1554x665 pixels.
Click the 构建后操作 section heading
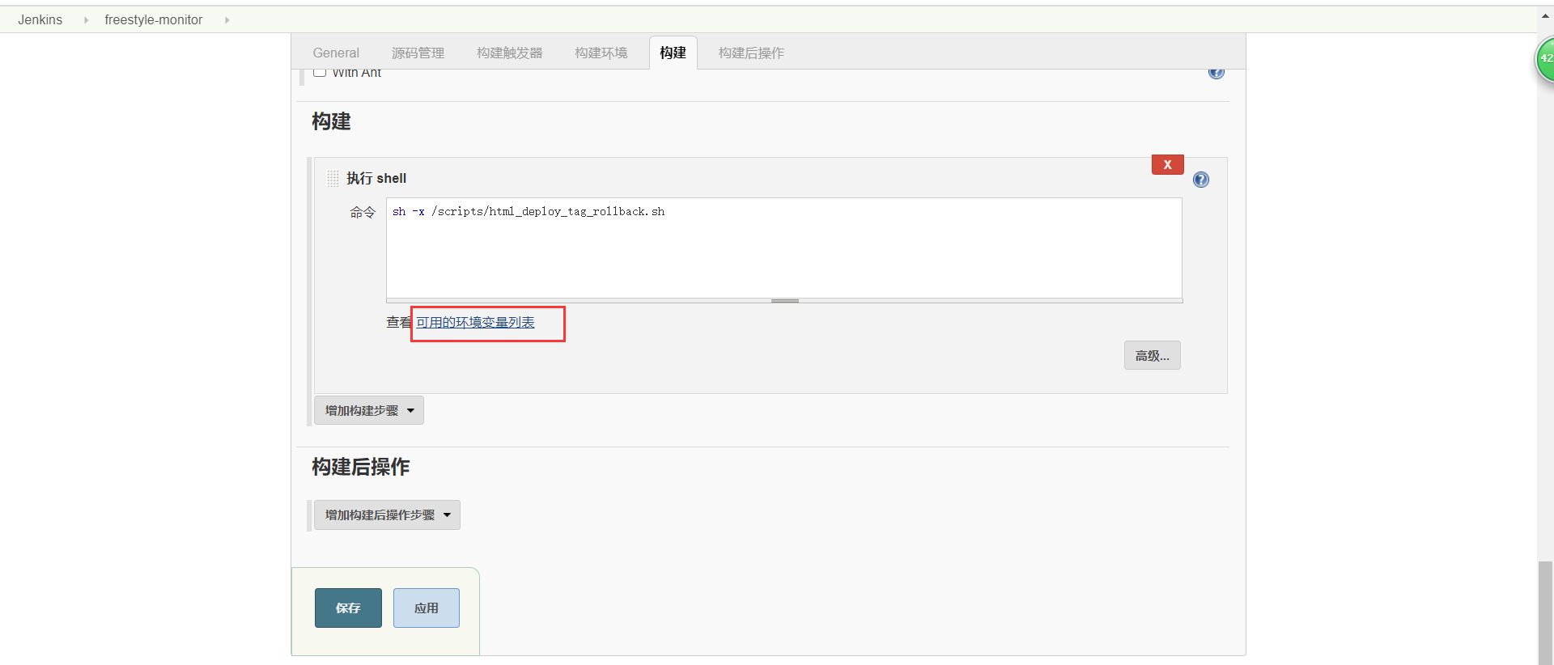tap(361, 467)
